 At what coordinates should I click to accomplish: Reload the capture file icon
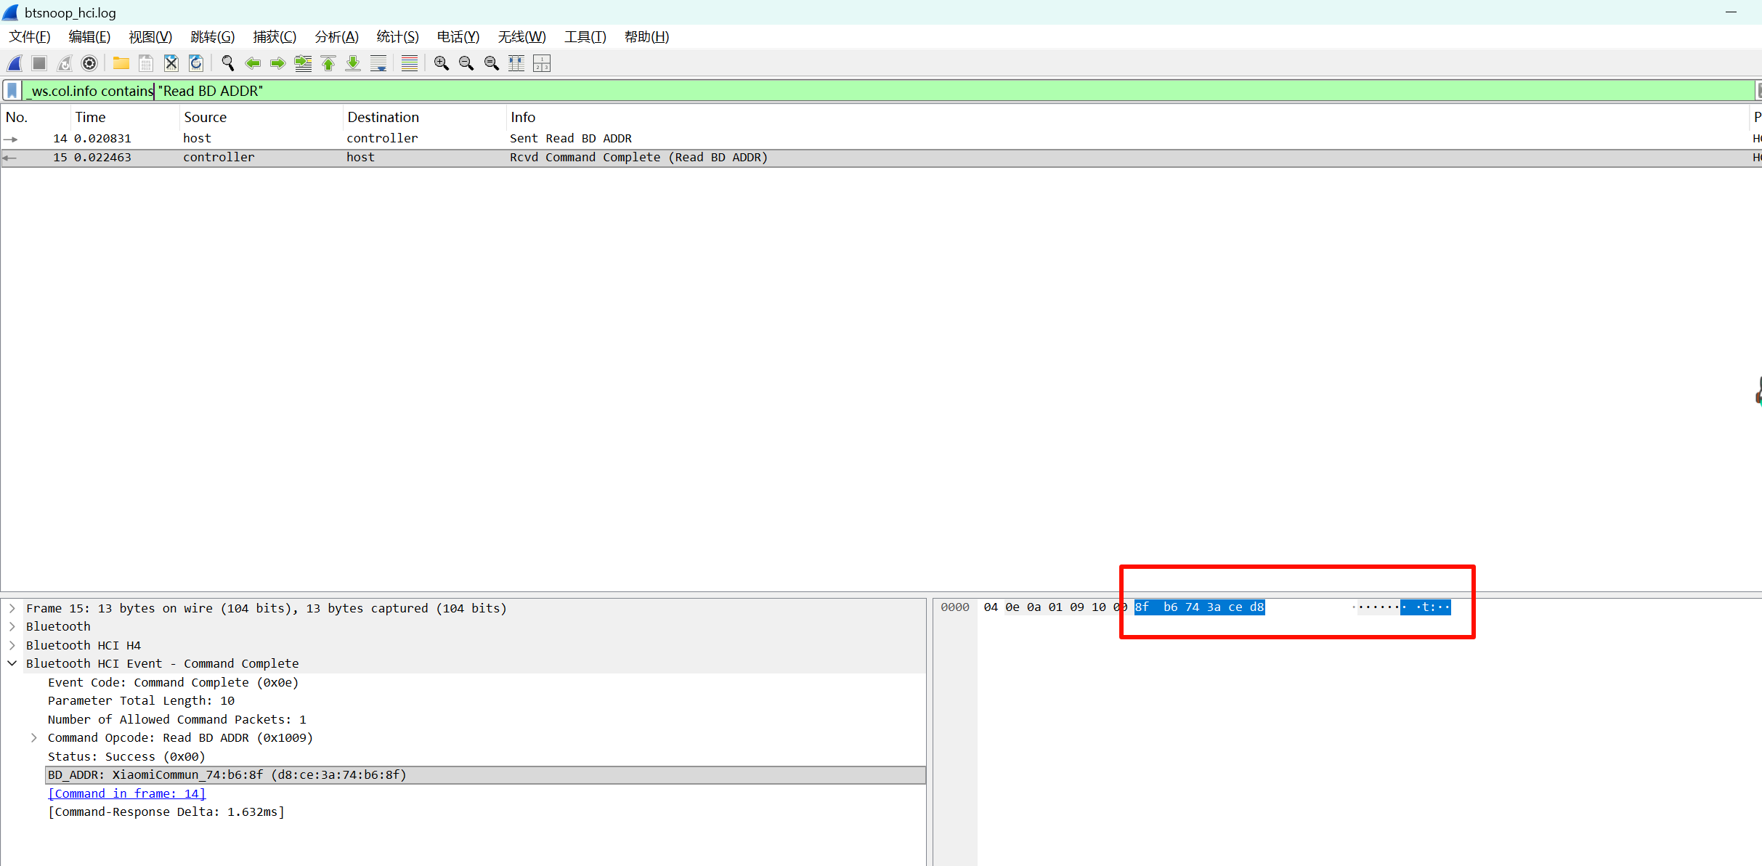pos(196,64)
